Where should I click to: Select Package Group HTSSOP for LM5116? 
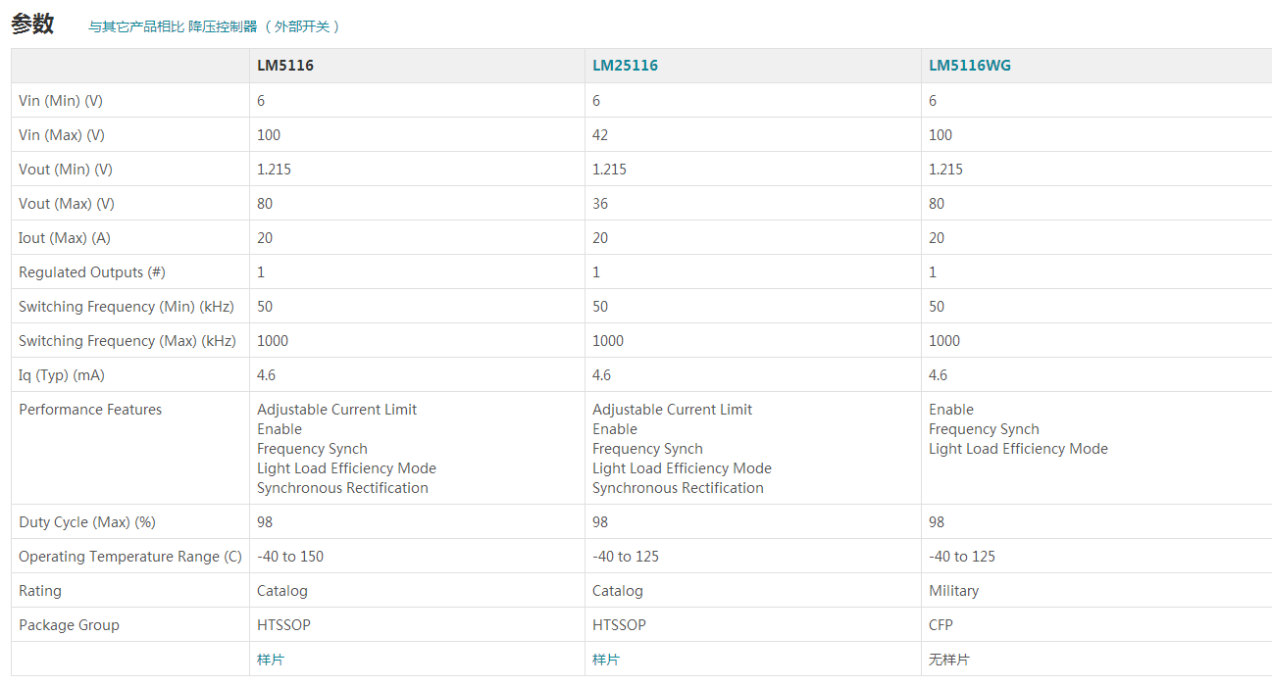(x=283, y=625)
